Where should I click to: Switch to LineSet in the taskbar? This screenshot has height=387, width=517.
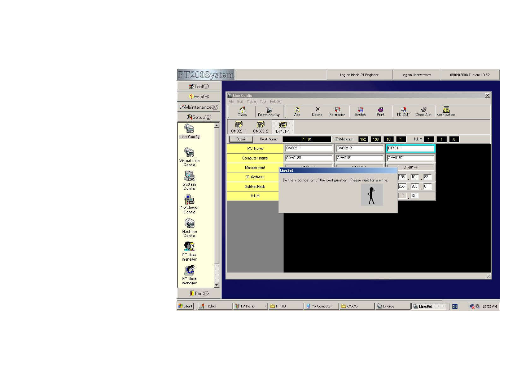click(428, 306)
